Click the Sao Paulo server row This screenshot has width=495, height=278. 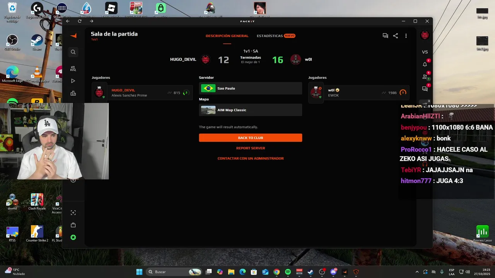[x=251, y=88]
